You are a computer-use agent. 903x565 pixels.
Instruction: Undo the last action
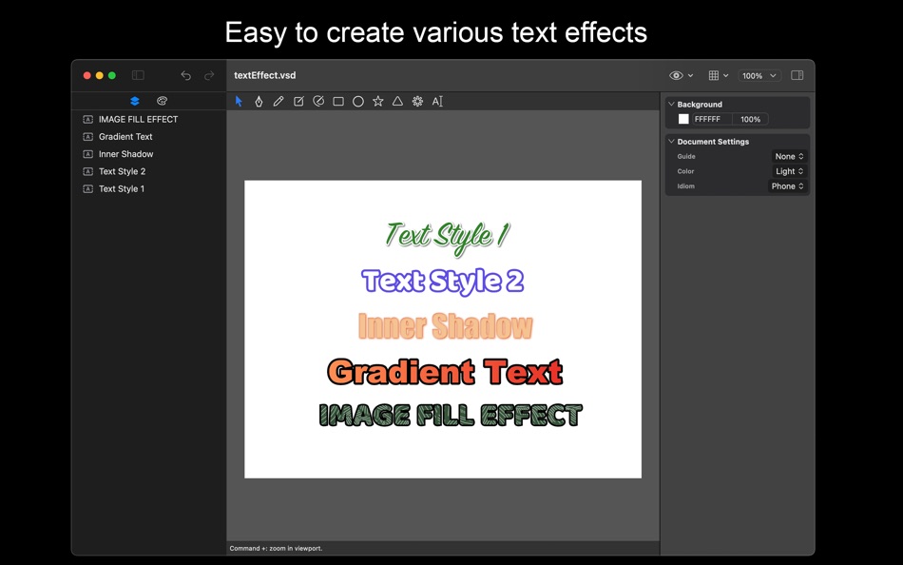tap(185, 75)
